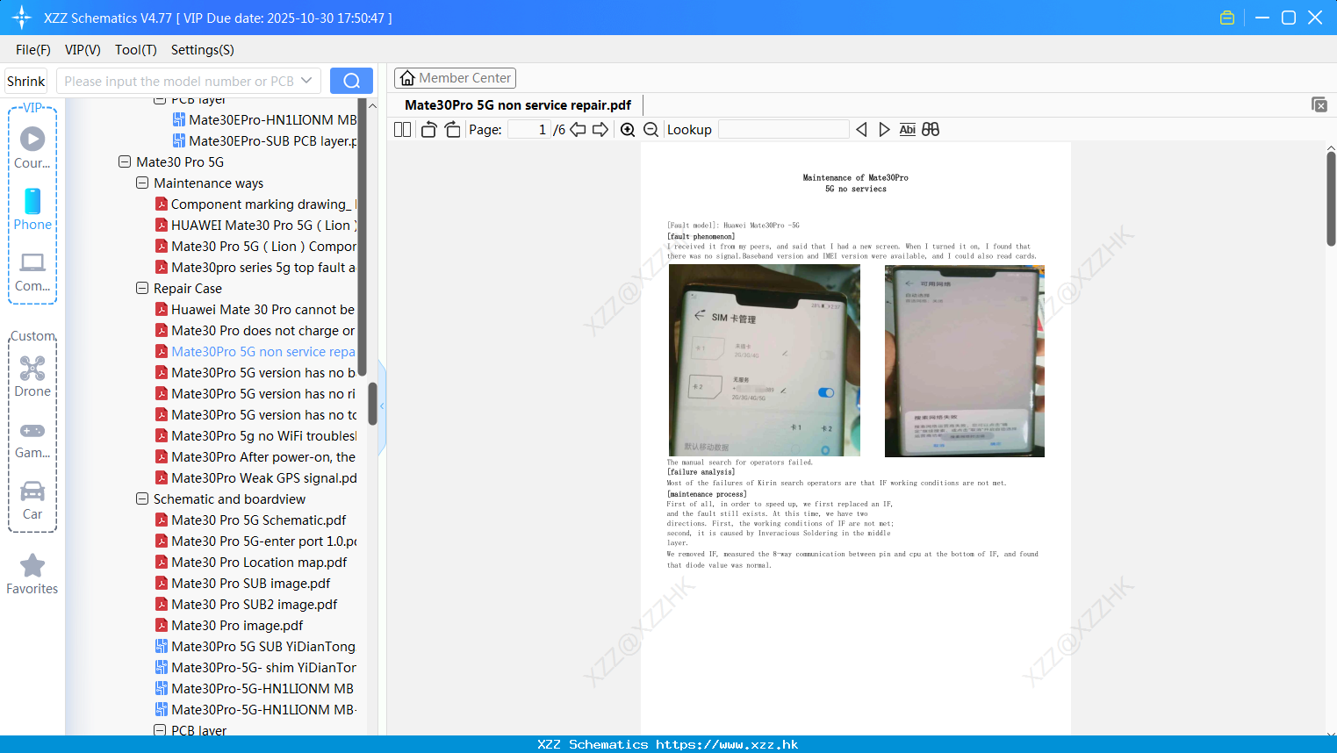Open Component marking drawing file
Screen dimensions: 1337x753
click(x=256, y=204)
